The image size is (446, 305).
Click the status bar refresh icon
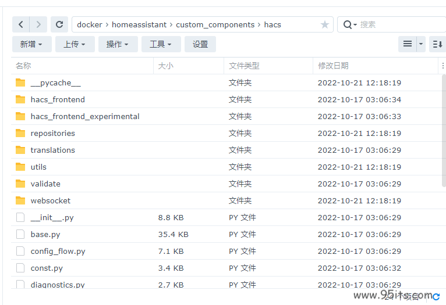coord(436,297)
